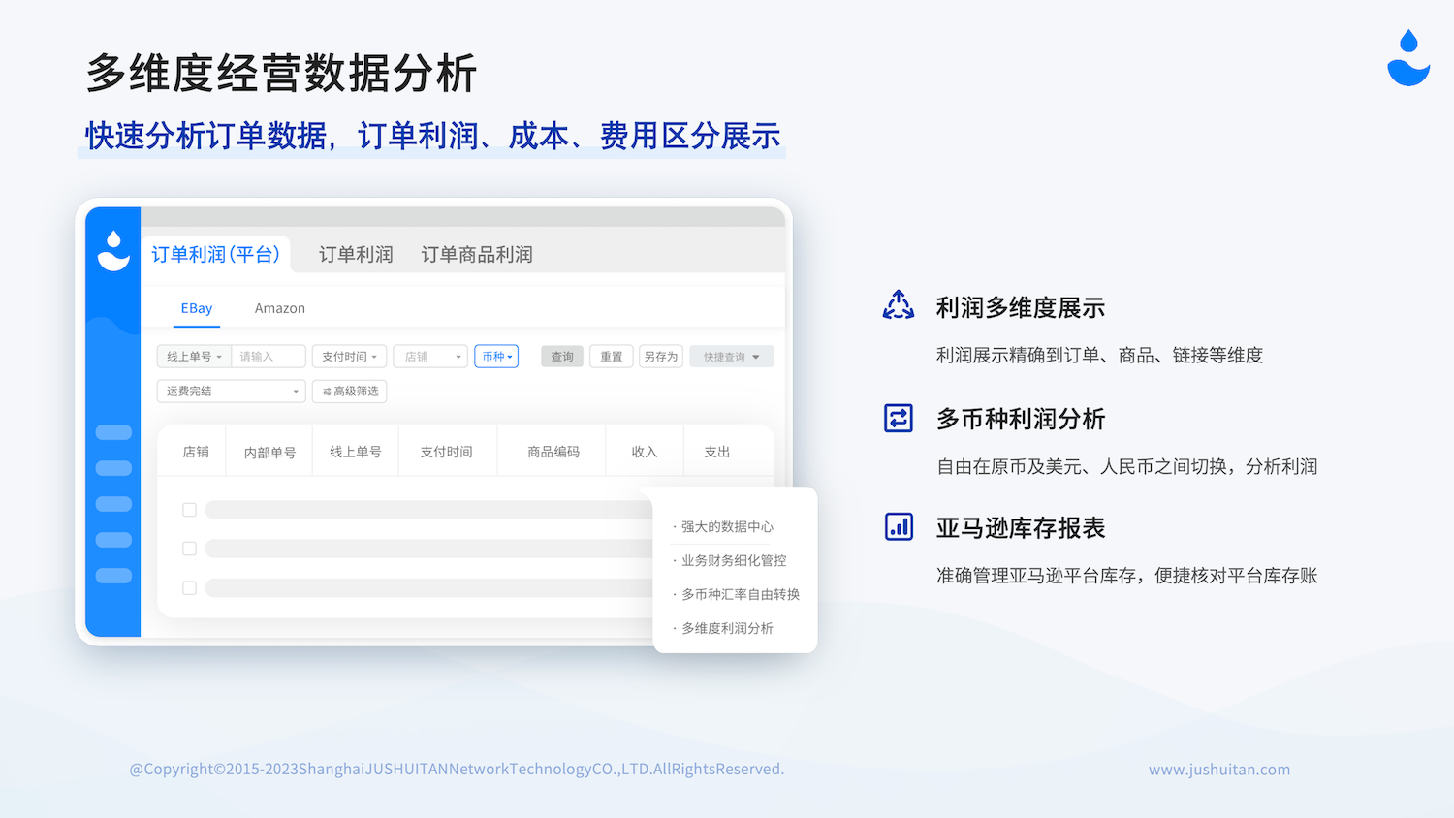
Task: Click the 收入 column header
Action: [x=645, y=452]
